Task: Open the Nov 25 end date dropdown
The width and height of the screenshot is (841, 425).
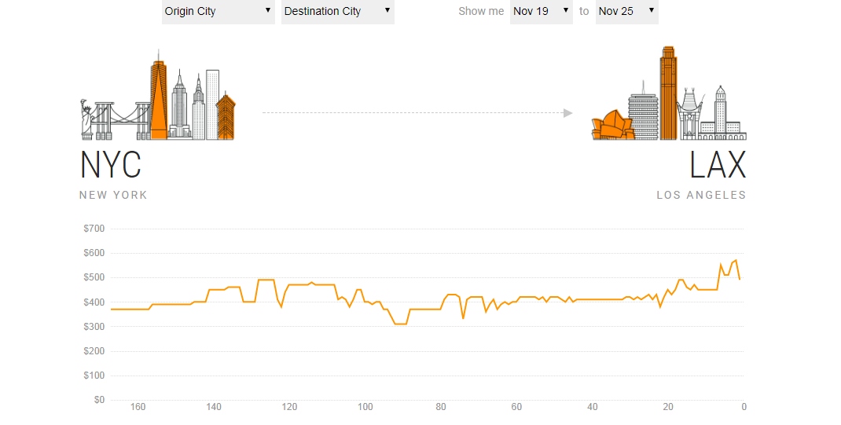Action: point(627,11)
